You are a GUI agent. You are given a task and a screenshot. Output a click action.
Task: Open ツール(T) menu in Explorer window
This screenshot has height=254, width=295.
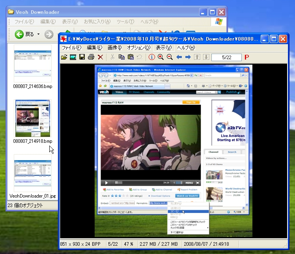tap(125, 22)
